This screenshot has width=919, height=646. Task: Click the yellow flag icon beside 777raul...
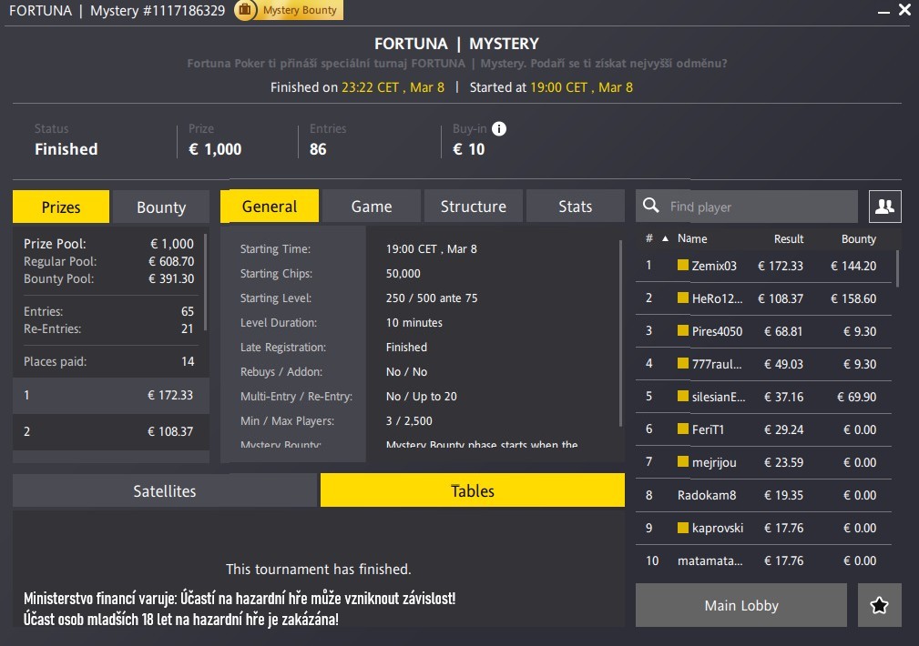click(x=683, y=363)
